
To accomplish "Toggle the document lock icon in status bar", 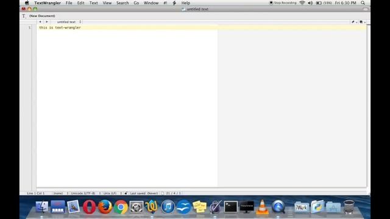I will pyautogui.click(x=126, y=193).
